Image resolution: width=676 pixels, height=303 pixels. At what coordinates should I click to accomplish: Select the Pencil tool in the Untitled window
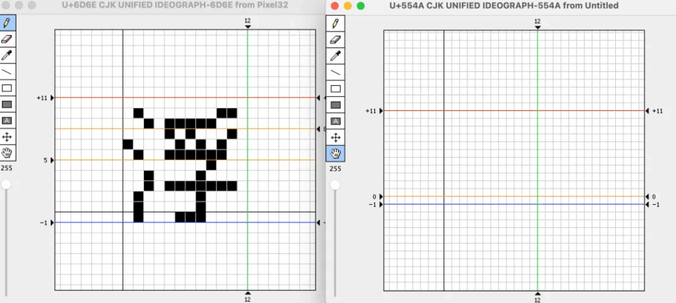click(x=335, y=23)
